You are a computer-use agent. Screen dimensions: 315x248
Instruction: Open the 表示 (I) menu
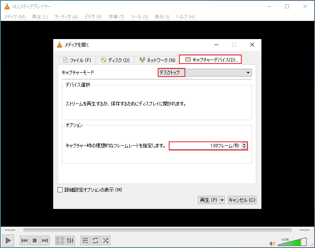162,17
